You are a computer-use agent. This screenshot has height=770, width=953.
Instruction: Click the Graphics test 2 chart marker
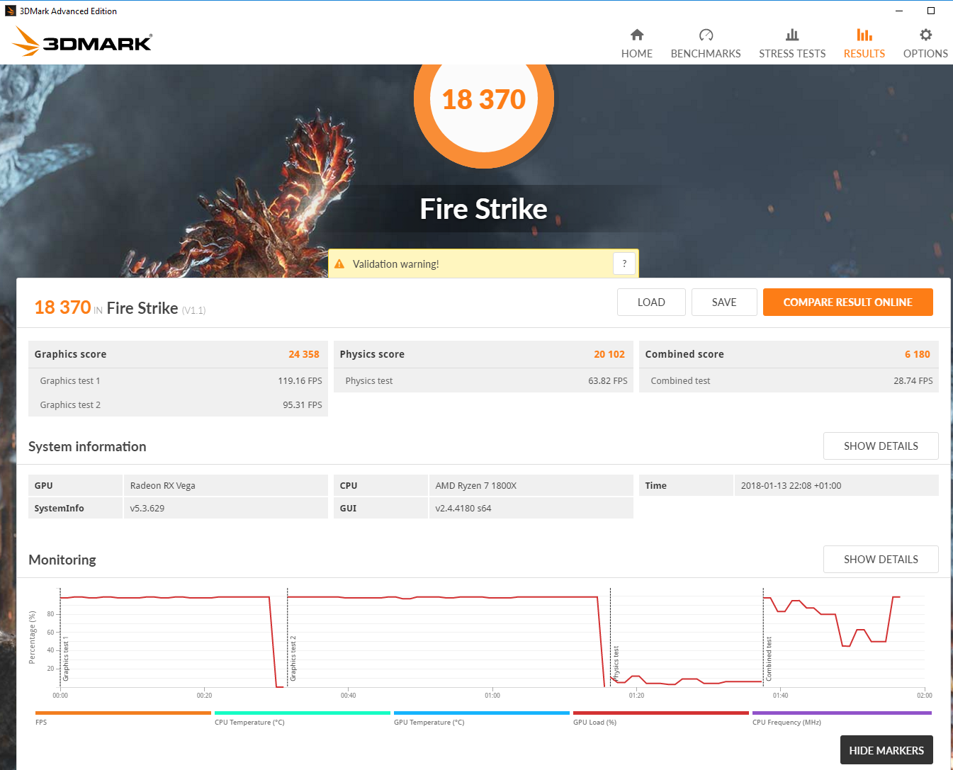pyautogui.click(x=293, y=659)
